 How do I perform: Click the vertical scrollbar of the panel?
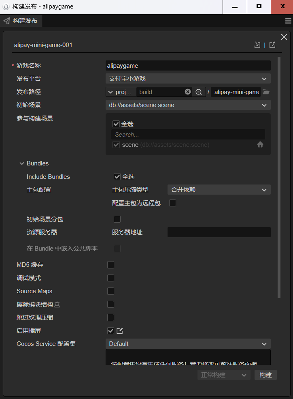tap(279, 177)
